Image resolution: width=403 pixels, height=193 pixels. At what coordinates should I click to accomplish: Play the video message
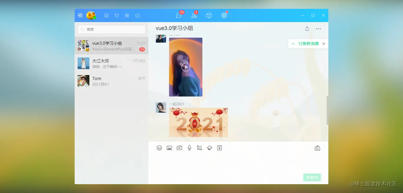pos(186,67)
